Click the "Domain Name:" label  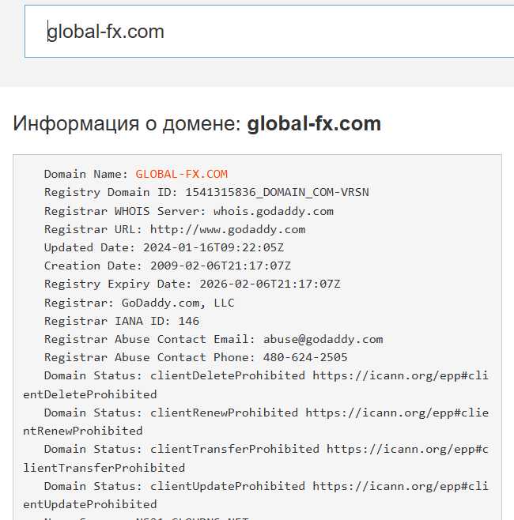tap(86, 174)
